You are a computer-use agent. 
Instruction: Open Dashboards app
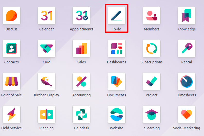point(117,49)
